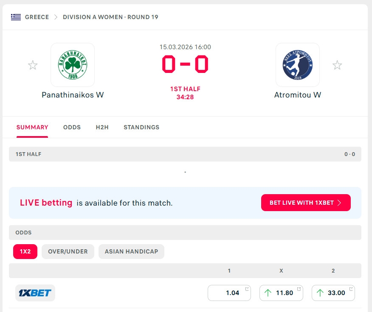Click the external link icon on odds 1.04
372x312 pixels.
click(x=247, y=289)
